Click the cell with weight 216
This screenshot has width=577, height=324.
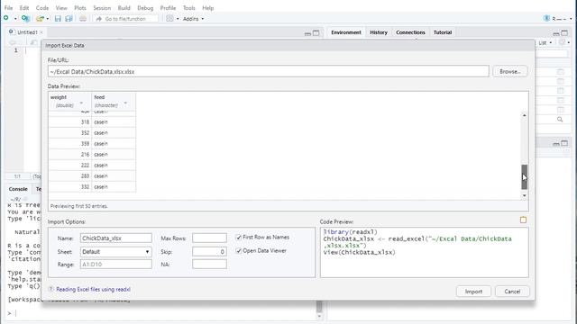[x=70, y=154]
